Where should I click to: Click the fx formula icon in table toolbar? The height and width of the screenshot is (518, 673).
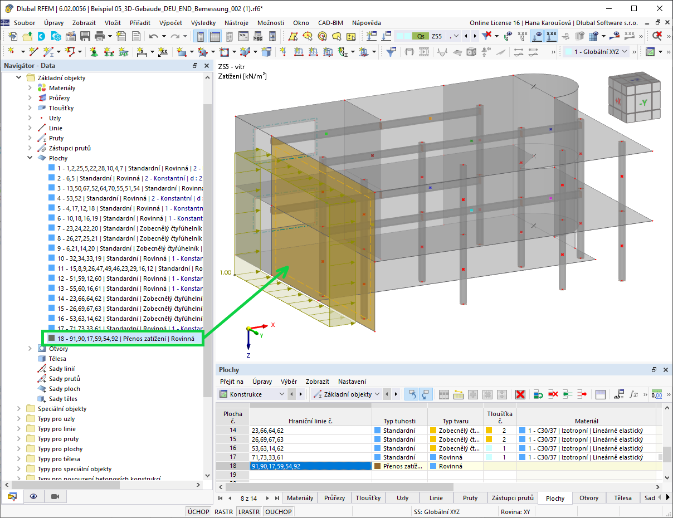633,394
